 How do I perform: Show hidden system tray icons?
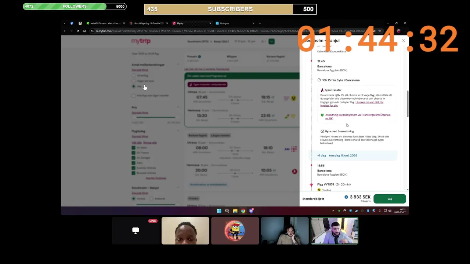[333, 211]
